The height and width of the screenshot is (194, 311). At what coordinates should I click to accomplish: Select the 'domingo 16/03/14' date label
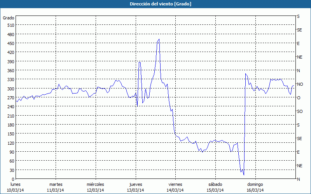click(x=255, y=187)
